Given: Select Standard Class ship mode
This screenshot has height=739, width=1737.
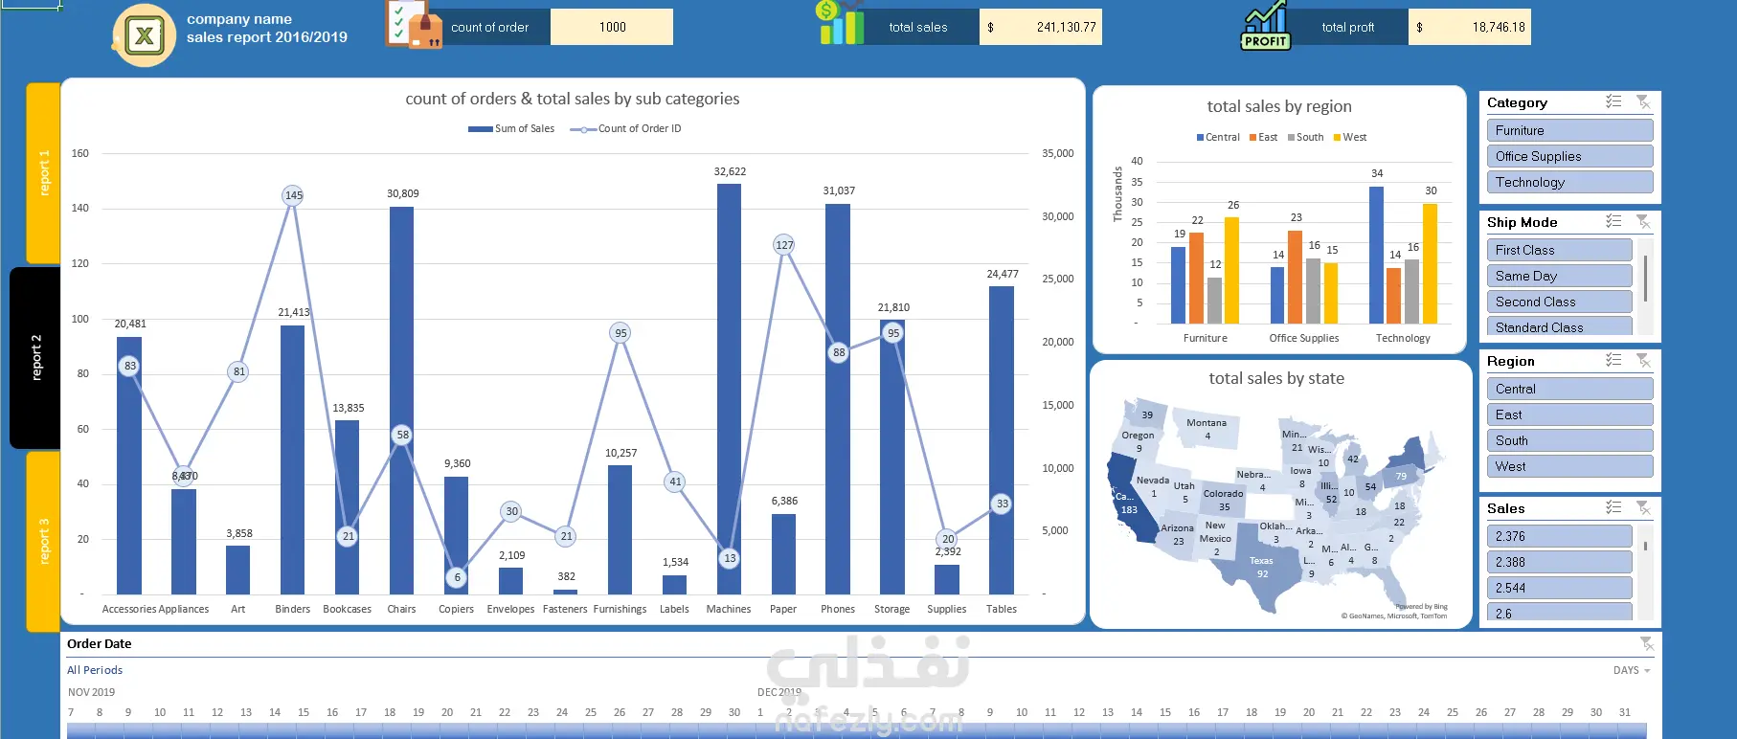Looking at the screenshot, I should pyautogui.click(x=1559, y=326).
